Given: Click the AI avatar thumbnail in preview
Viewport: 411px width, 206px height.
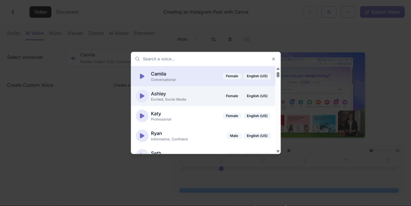Looking at the screenshot, I should 351,123.
